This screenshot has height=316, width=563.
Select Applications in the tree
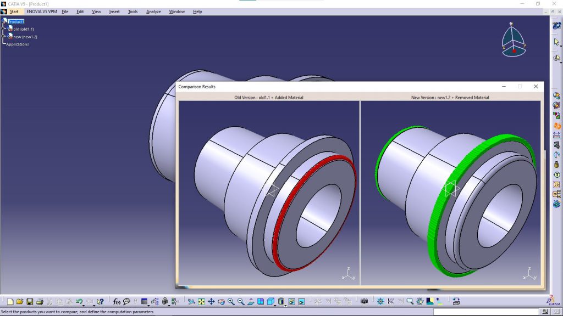17,44
